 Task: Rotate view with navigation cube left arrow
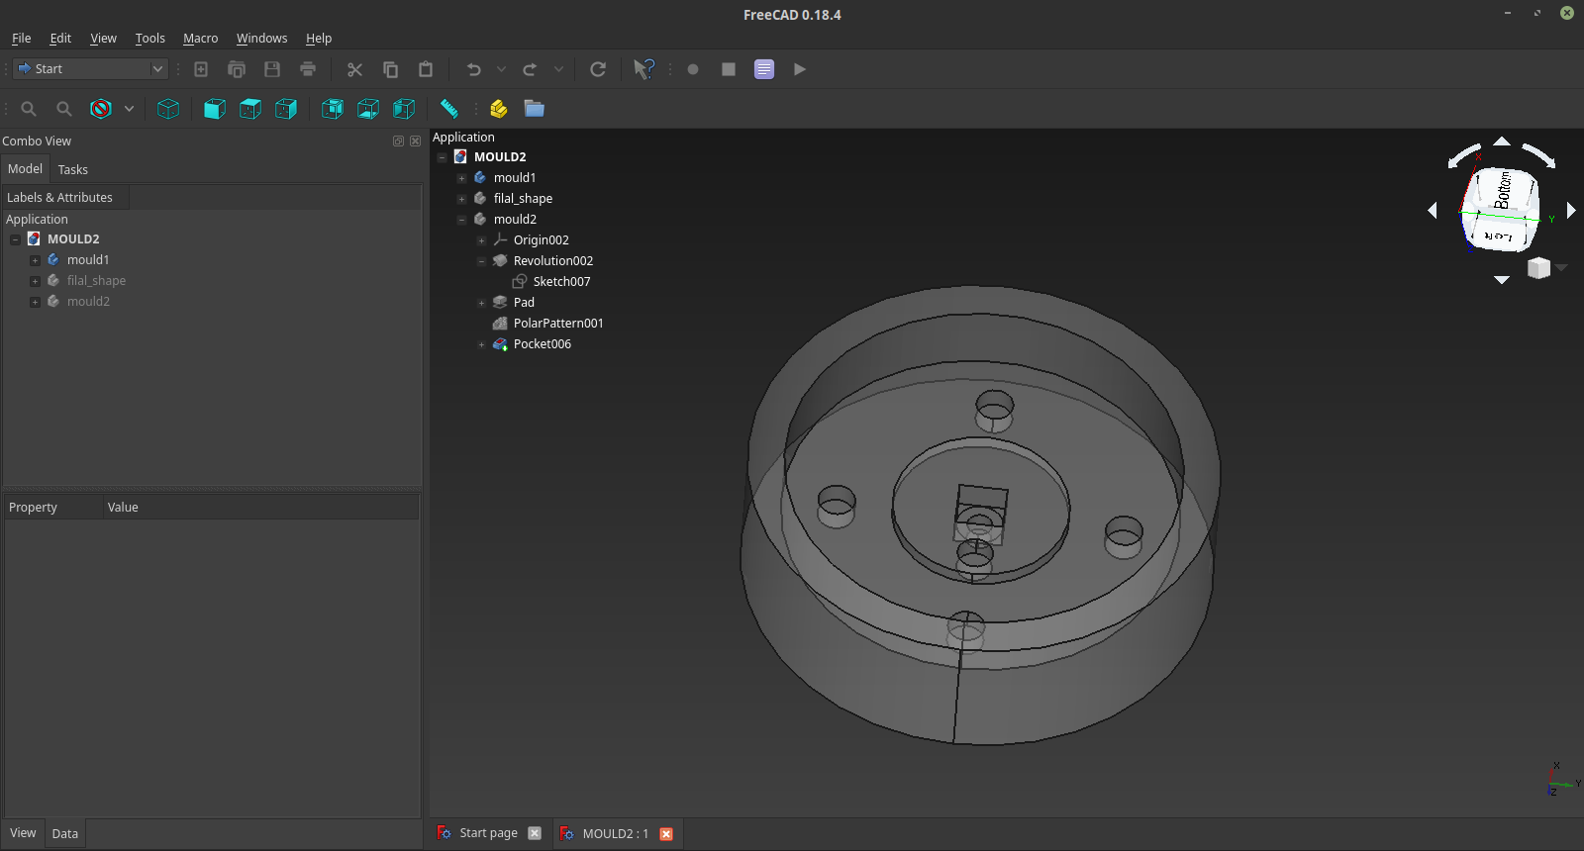1433,210
